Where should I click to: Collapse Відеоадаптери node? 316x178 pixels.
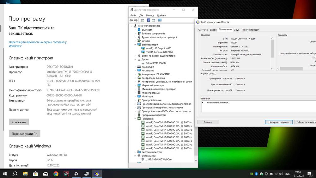(135, 45)
